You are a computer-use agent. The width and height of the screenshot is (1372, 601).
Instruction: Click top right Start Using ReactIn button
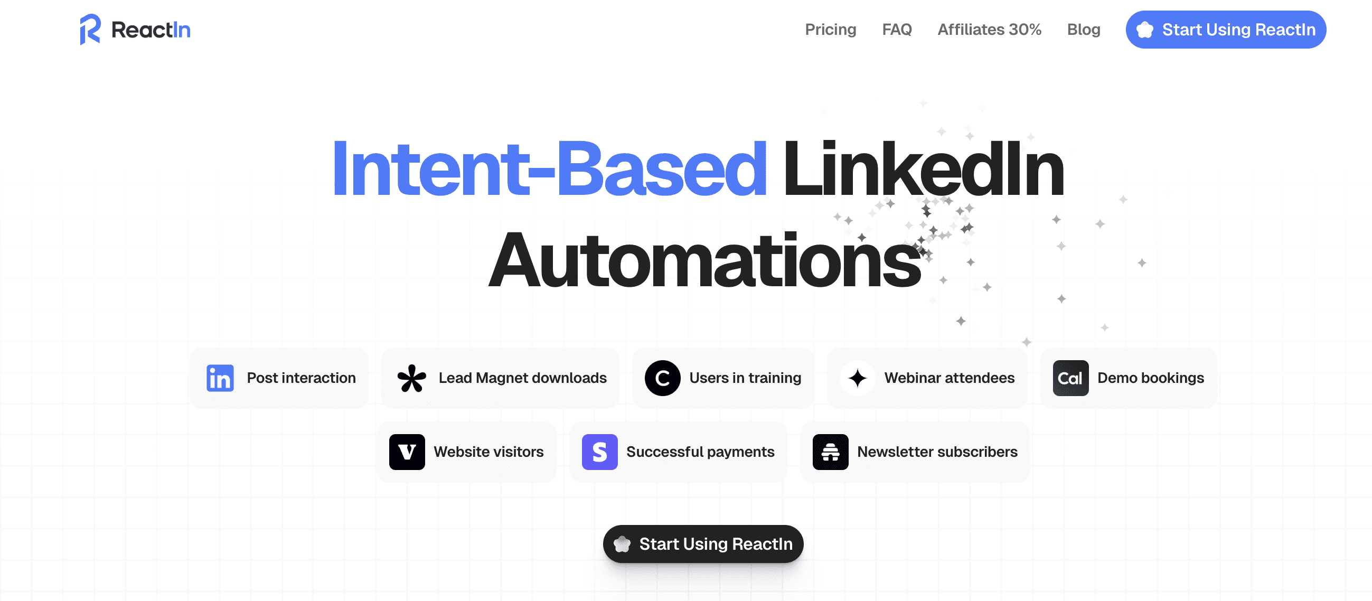point(1225,30)
